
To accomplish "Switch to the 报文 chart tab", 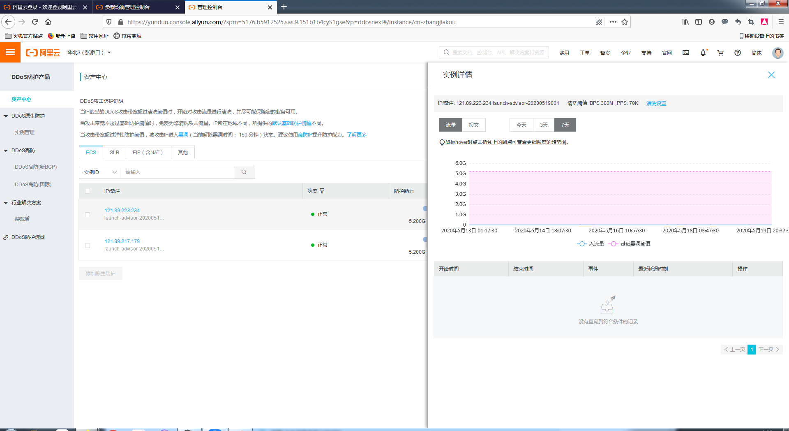I will [473, 125].
